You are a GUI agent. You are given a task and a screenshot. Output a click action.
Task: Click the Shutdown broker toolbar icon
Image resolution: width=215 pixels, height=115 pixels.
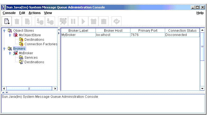tap(93, 21)
